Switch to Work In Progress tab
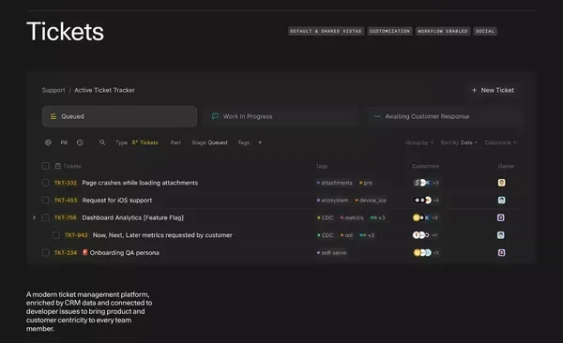Image resolution: width=563 pixels, height=343 pixels. click(281, 116)
